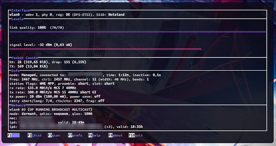Click the tx rate 300.0 MBit/s line
The width and height of the screenshot is (276, 146).
(53, 92)
